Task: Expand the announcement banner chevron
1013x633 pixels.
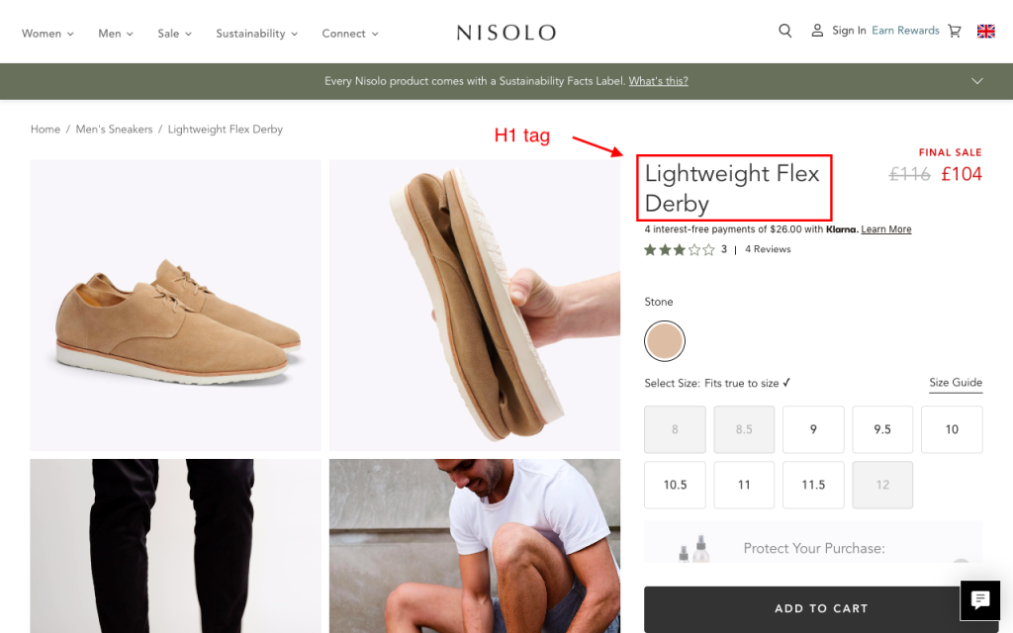Action: (977, 81)
